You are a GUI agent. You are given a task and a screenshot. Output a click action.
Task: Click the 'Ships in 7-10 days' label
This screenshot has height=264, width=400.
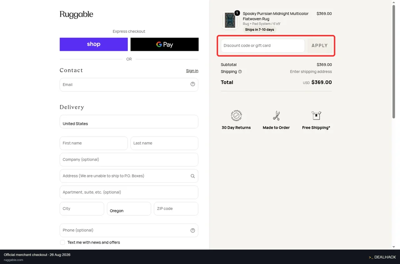(x=260, y=30)
